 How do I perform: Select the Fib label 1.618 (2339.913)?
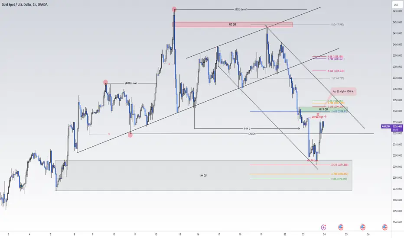[339, 111]
